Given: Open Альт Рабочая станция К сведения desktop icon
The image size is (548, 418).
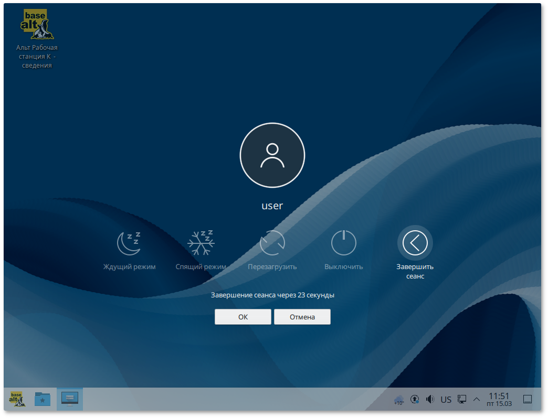Looking at the screenshot, I should tap(37, 25).
